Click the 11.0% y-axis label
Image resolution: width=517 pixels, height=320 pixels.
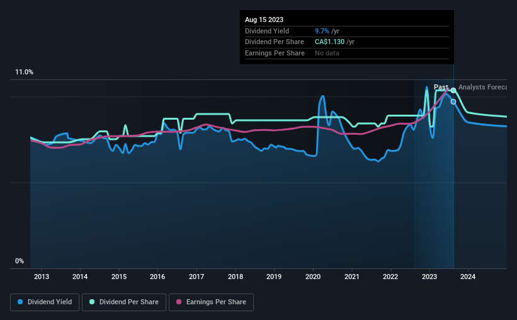pyautogui.click(x=25, y=72)
